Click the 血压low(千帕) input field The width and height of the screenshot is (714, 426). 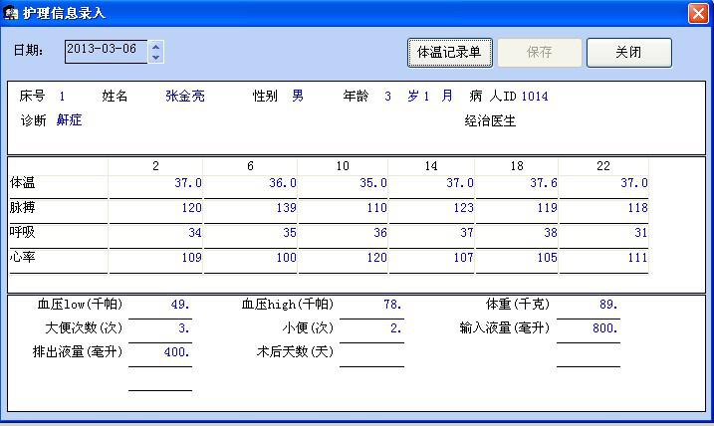click(x=160, y=306)
